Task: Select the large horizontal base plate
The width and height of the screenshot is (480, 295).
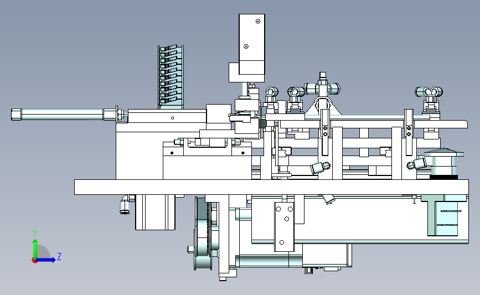Action: pyautogui.click(x=271, y=187)
